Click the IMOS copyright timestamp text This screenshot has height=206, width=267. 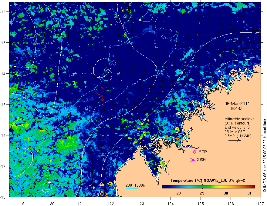(x=265, y=156)
